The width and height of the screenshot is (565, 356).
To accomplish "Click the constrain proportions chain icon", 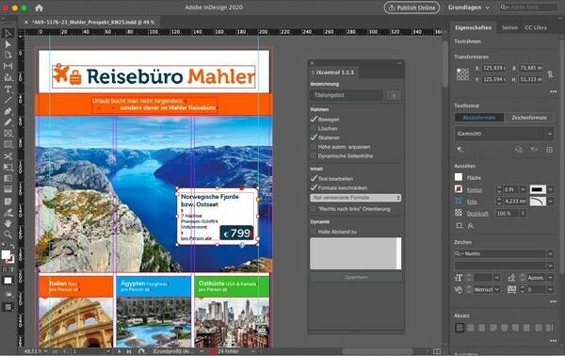I will [x=550, y=73].
